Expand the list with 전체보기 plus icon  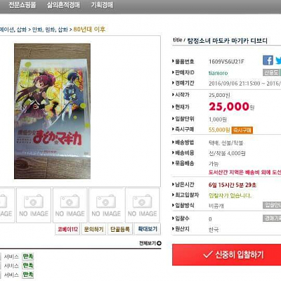click(x=150, y=243)
